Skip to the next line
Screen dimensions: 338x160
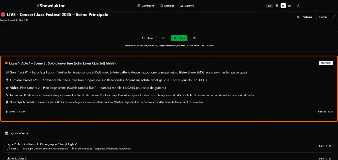click(195, 38)
